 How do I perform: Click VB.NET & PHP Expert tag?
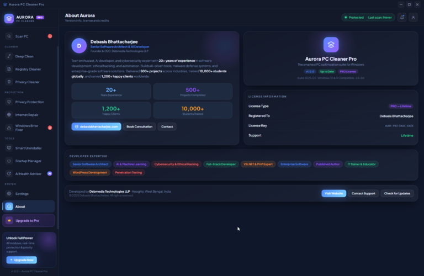pyautogui.click(x=258, y=164)
